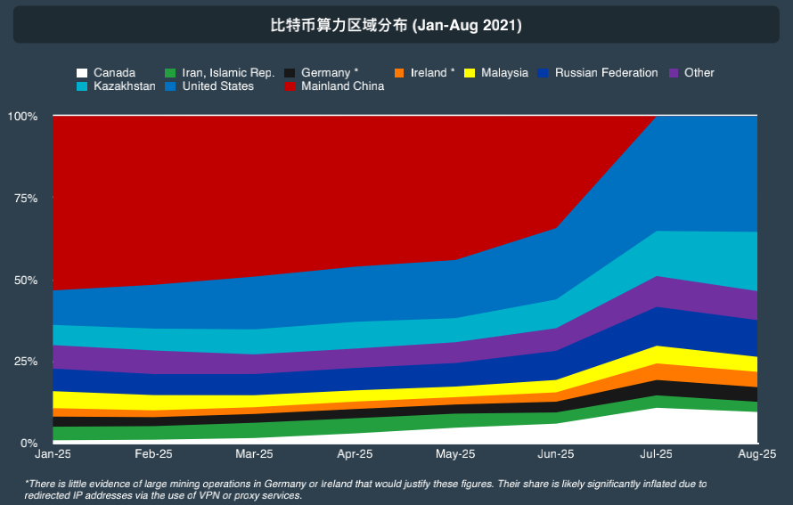
Task: Select the Jul-25 x-axis label
Action: (656, 454)
